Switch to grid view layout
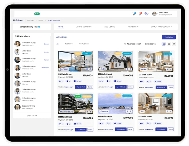Viewport: 189px width, 146px height. point(164,44)
